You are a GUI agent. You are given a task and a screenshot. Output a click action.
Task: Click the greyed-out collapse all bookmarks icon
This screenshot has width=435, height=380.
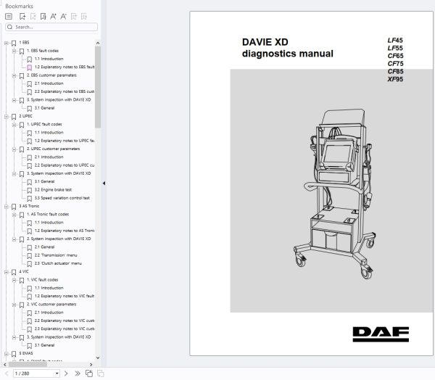pos(84,17)
